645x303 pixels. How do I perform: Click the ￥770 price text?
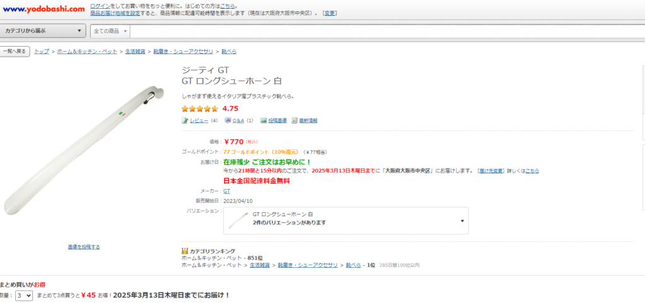click(234, 142)
